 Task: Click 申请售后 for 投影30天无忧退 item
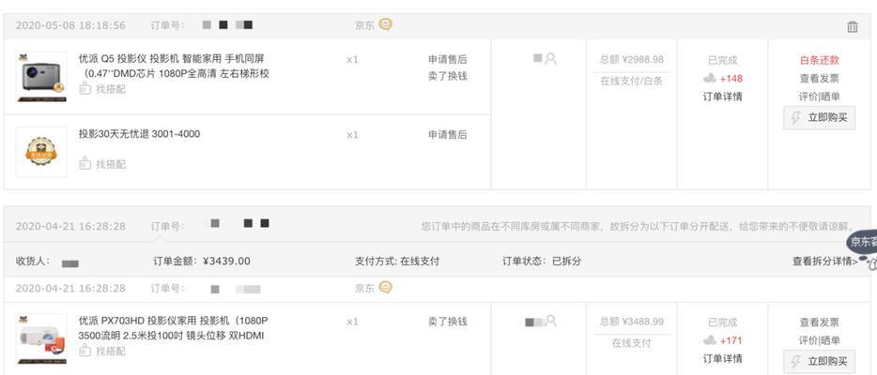[x=448, y=134]
